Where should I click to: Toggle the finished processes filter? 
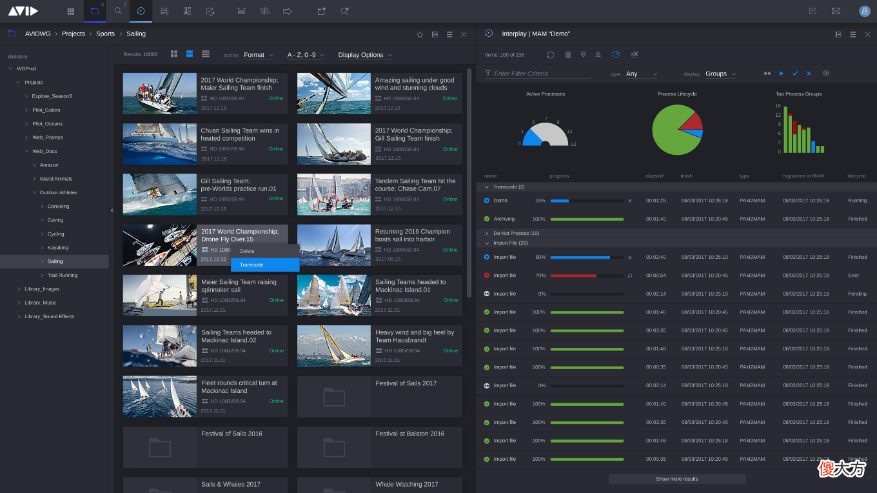click(x=795, y=74)
